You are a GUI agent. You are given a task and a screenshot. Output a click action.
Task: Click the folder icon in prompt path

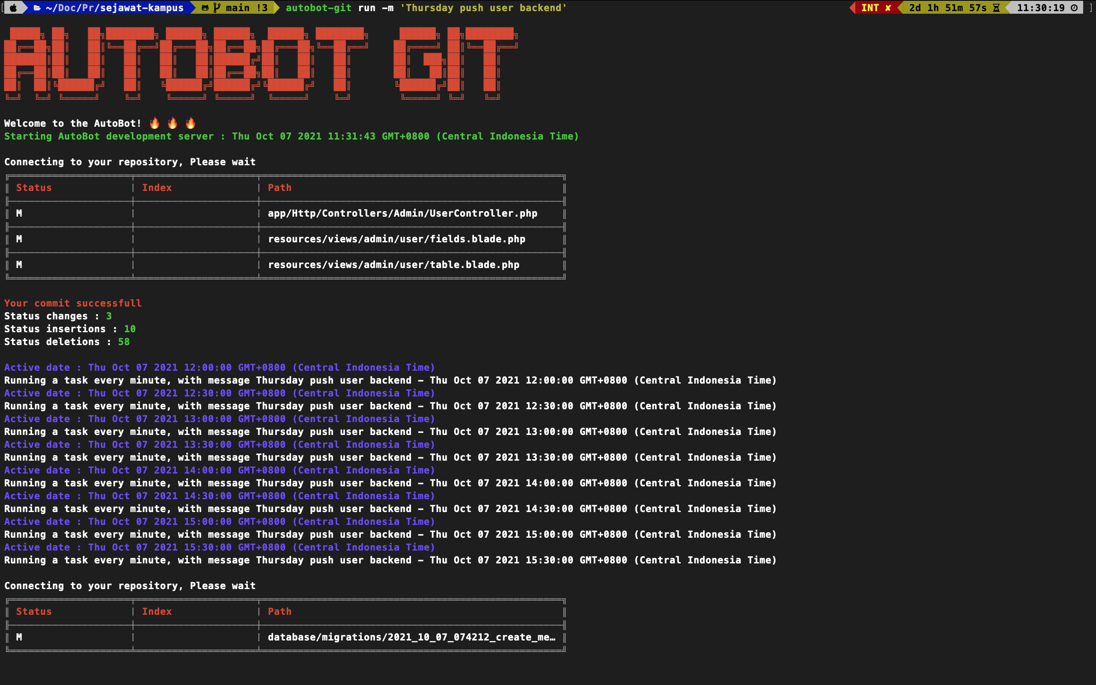(x=37, y=8)
